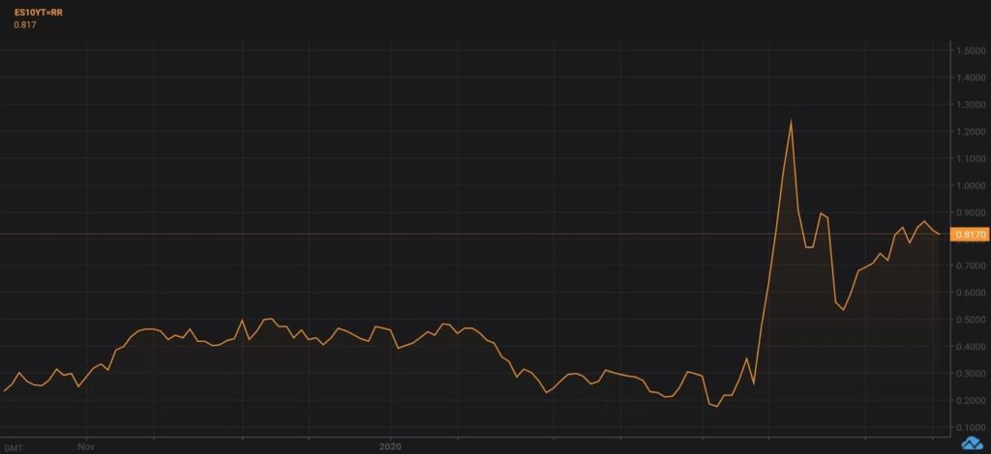
Task: Select the ES10YT=RR ticker label
Action: coord(38,12)
